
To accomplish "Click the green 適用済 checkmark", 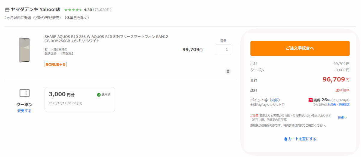I will tap(99, 95).
